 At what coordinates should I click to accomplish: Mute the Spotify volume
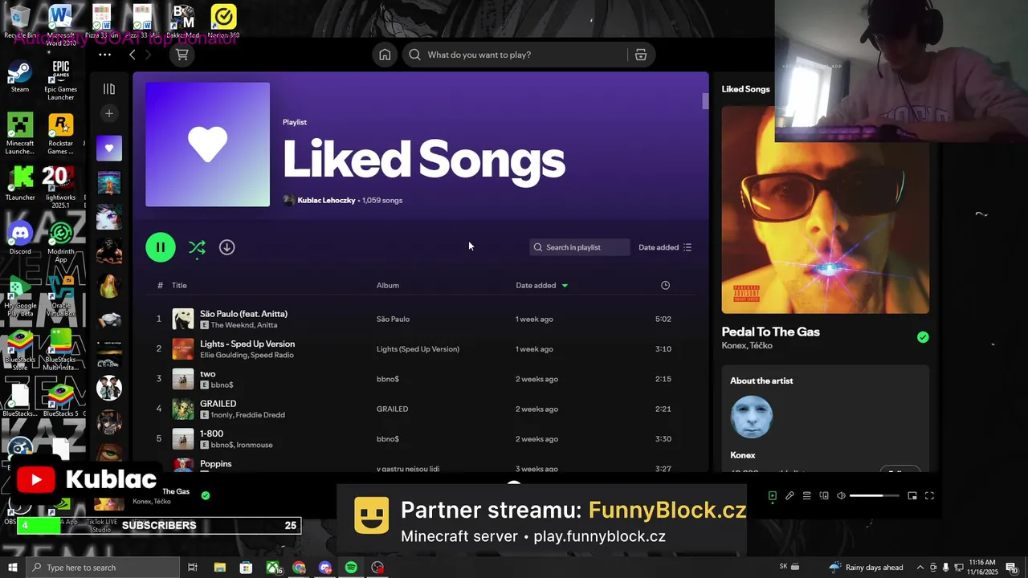click(841, 496)
